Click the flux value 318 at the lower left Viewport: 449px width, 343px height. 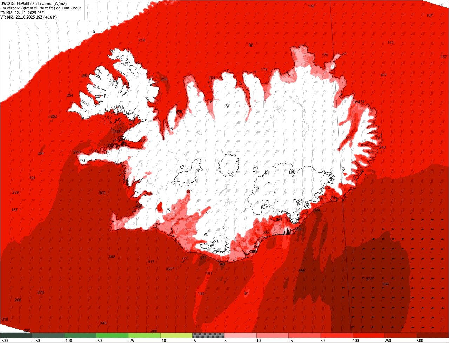[5, 319]
